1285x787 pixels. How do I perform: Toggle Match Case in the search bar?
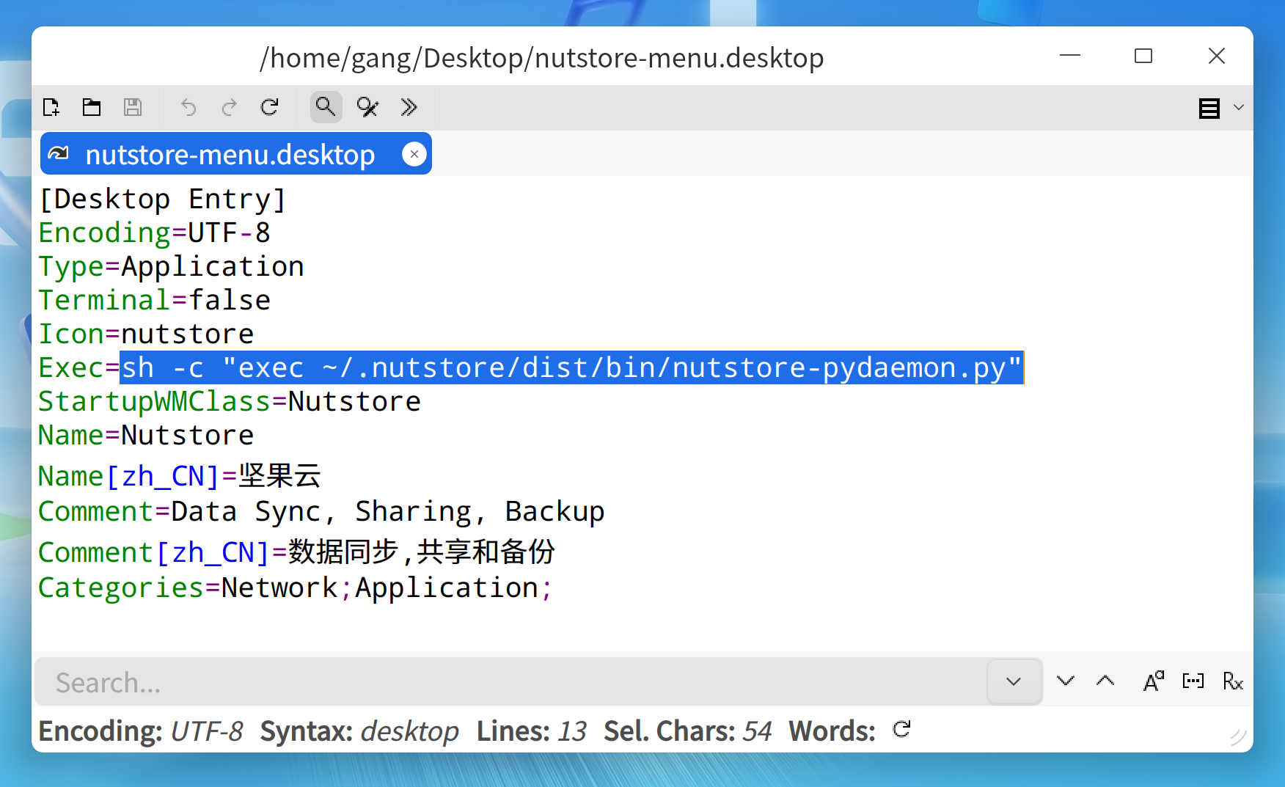click(1153, 681)
